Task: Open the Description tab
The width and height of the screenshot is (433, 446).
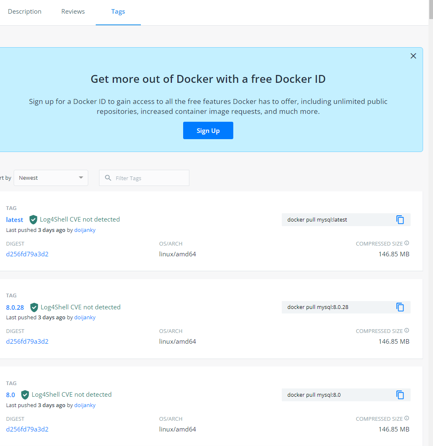Action: pyautogui.click(x=24, y=12)
